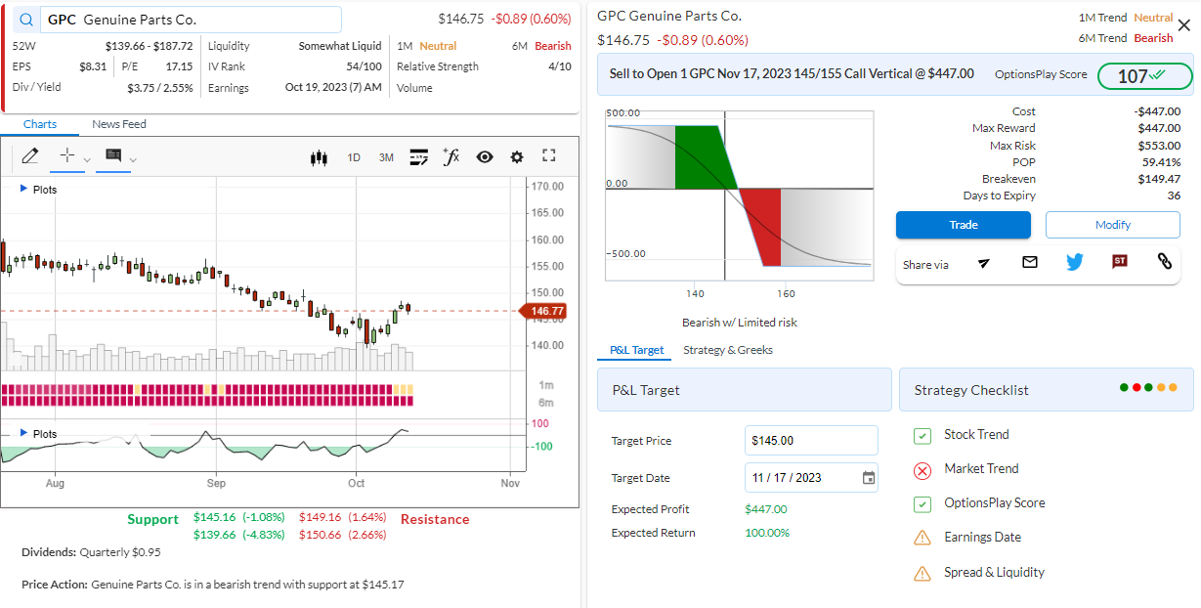Screen dimensions: 1201x608
Task: Open the Strategy & Greeks tab
Action: 728,350
